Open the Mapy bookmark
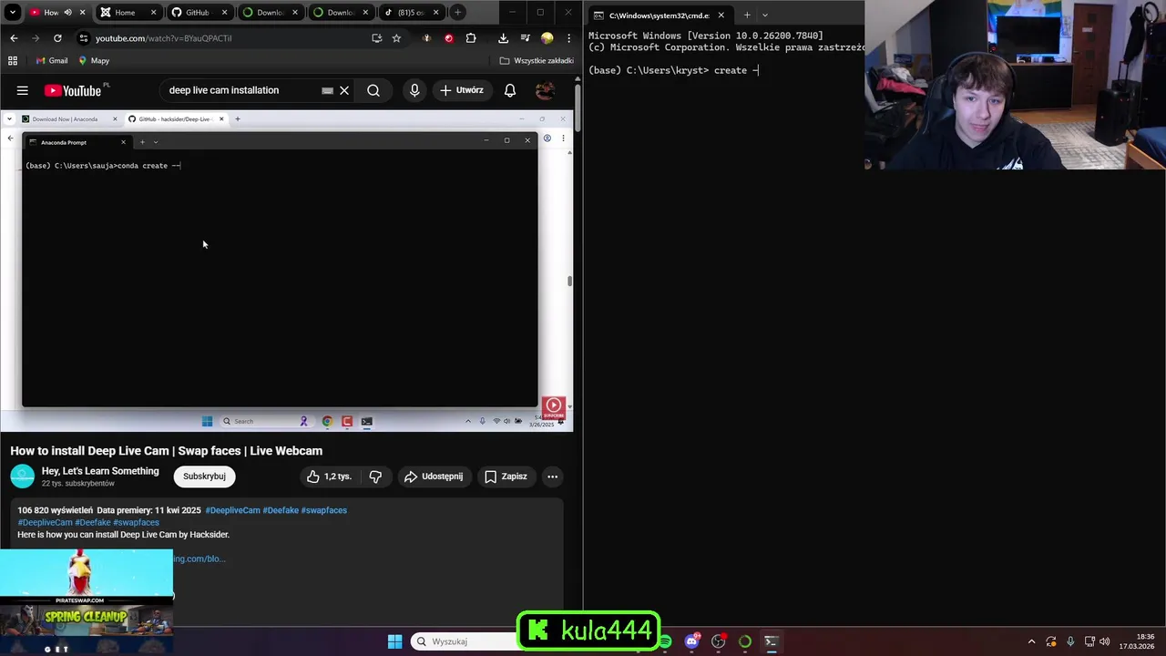 (x=94, y=61)
